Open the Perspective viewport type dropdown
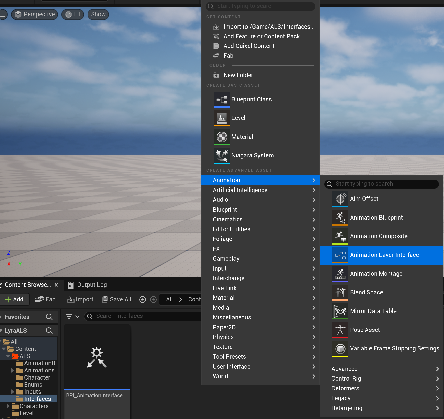 35,15
